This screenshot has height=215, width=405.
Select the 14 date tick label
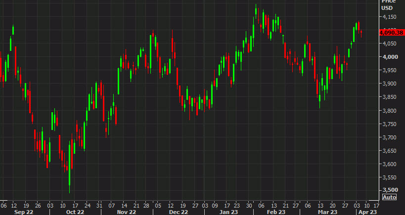tap(124, 206)
